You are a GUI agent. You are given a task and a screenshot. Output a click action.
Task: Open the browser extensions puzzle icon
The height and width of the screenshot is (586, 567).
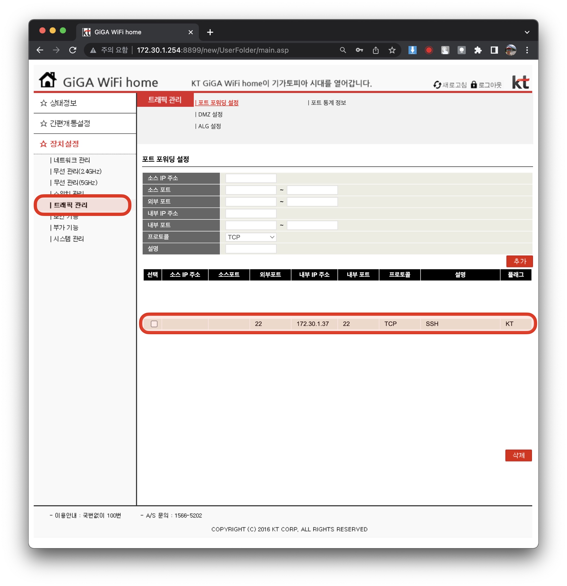(478, 50)
